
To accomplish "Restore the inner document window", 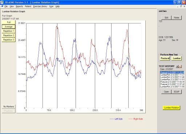I will [x=181, y=7].
